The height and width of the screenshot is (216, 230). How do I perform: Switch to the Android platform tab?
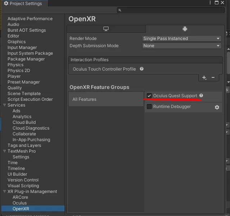pos(185,29)
